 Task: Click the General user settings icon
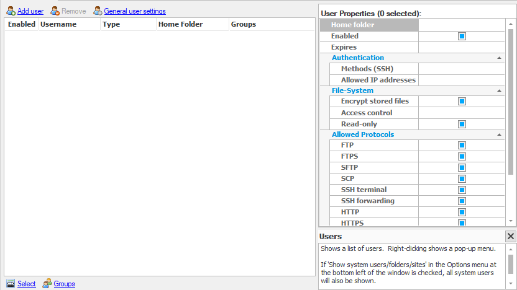98,11
